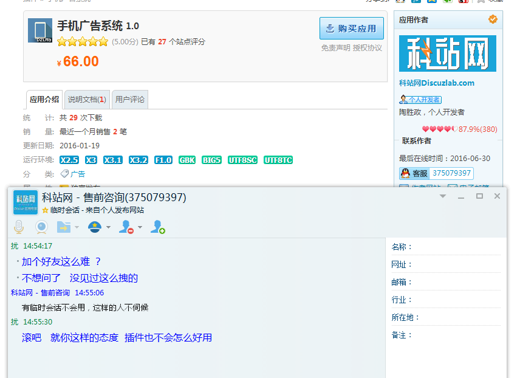
Task: Click the chat contact avatar 科站网
Action: pyautogui.click(x=26, y=202)
